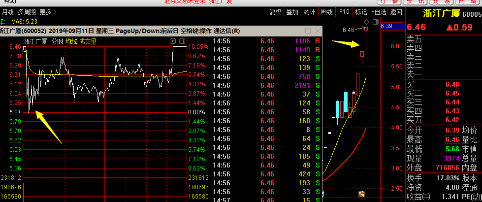
Task: Open the 统计 statistics tool
Action: [309, 12]
